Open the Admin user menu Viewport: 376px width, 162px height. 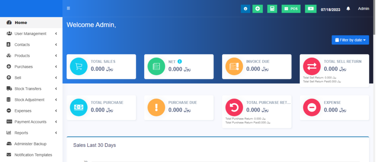click(x=363, y=9)
